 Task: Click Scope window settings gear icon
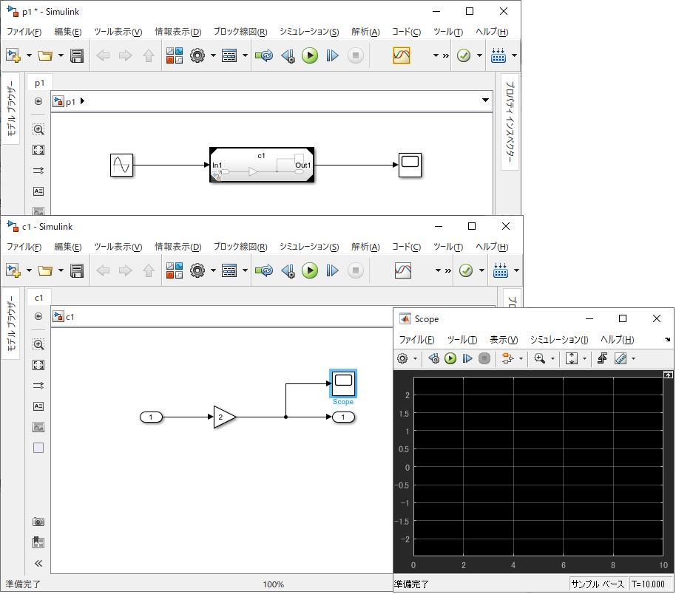402,358
